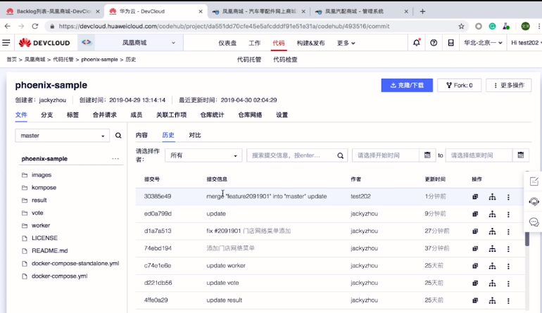Switch to the 仓库统计 tab
542x313 pixels.
[x=212, y=115]
